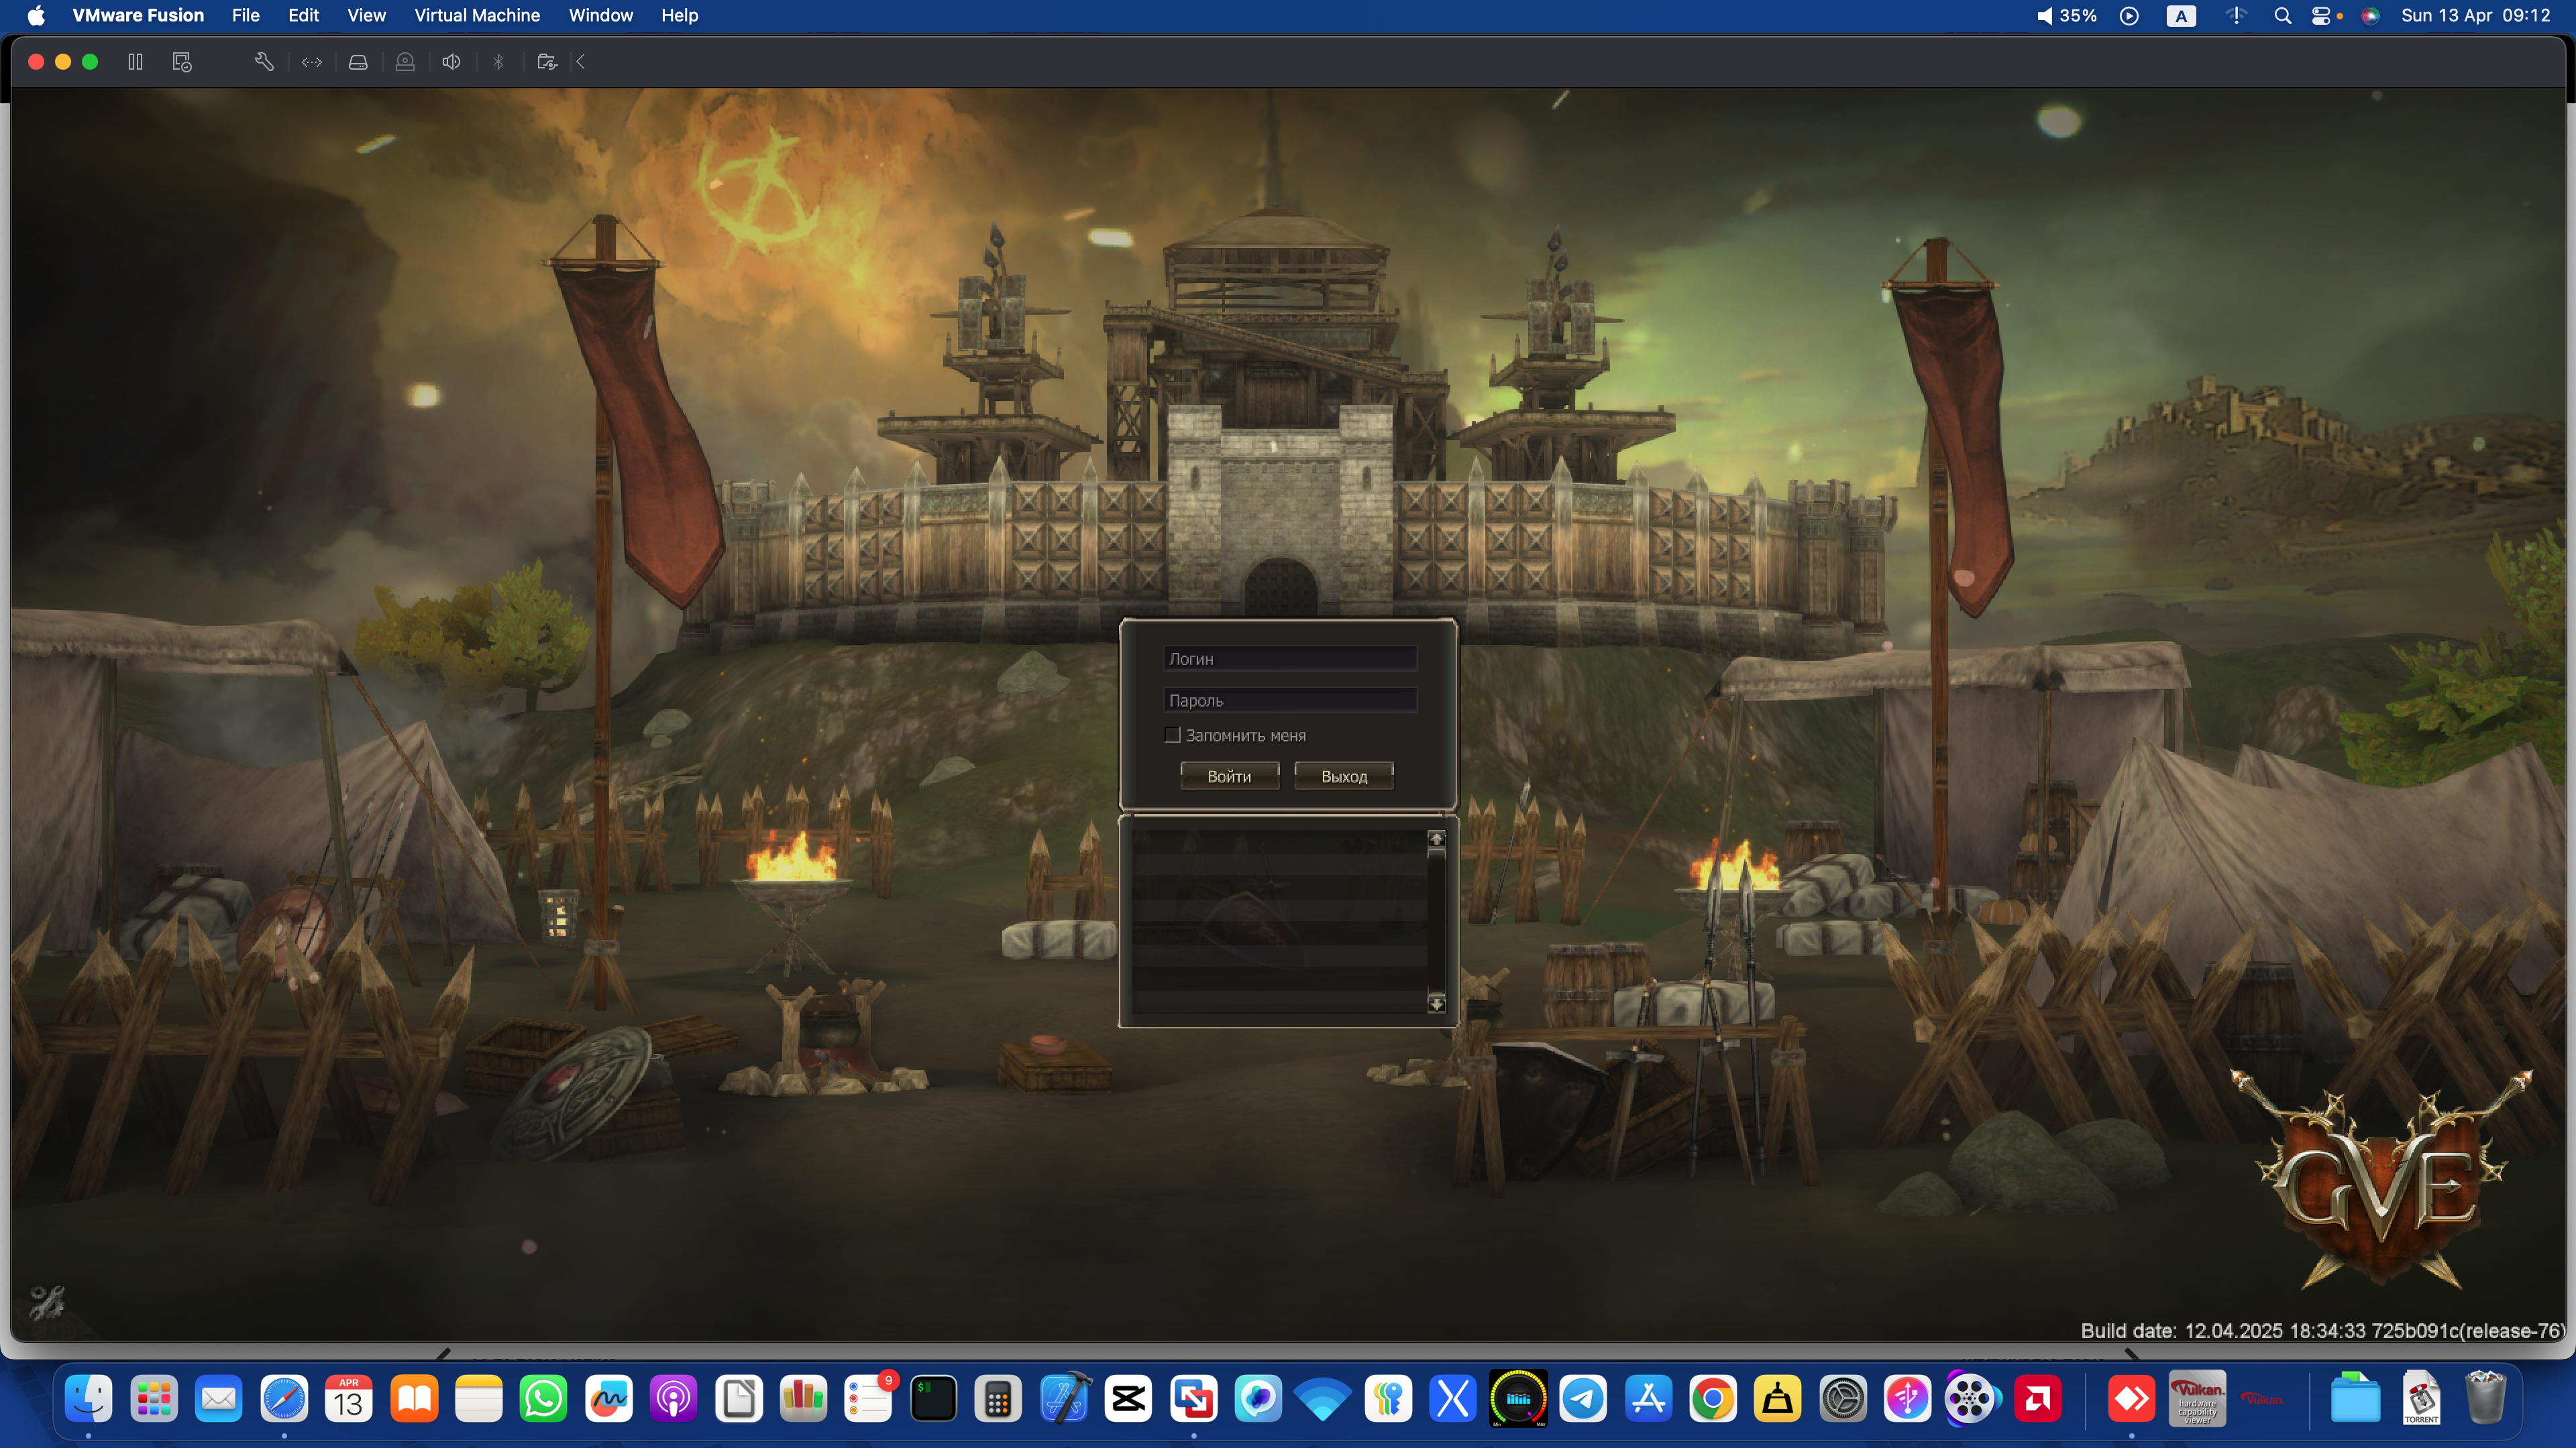Open Launchpad from the dock
The width and height of the screenshot is (2576, 1448).
pos(154,1398)
